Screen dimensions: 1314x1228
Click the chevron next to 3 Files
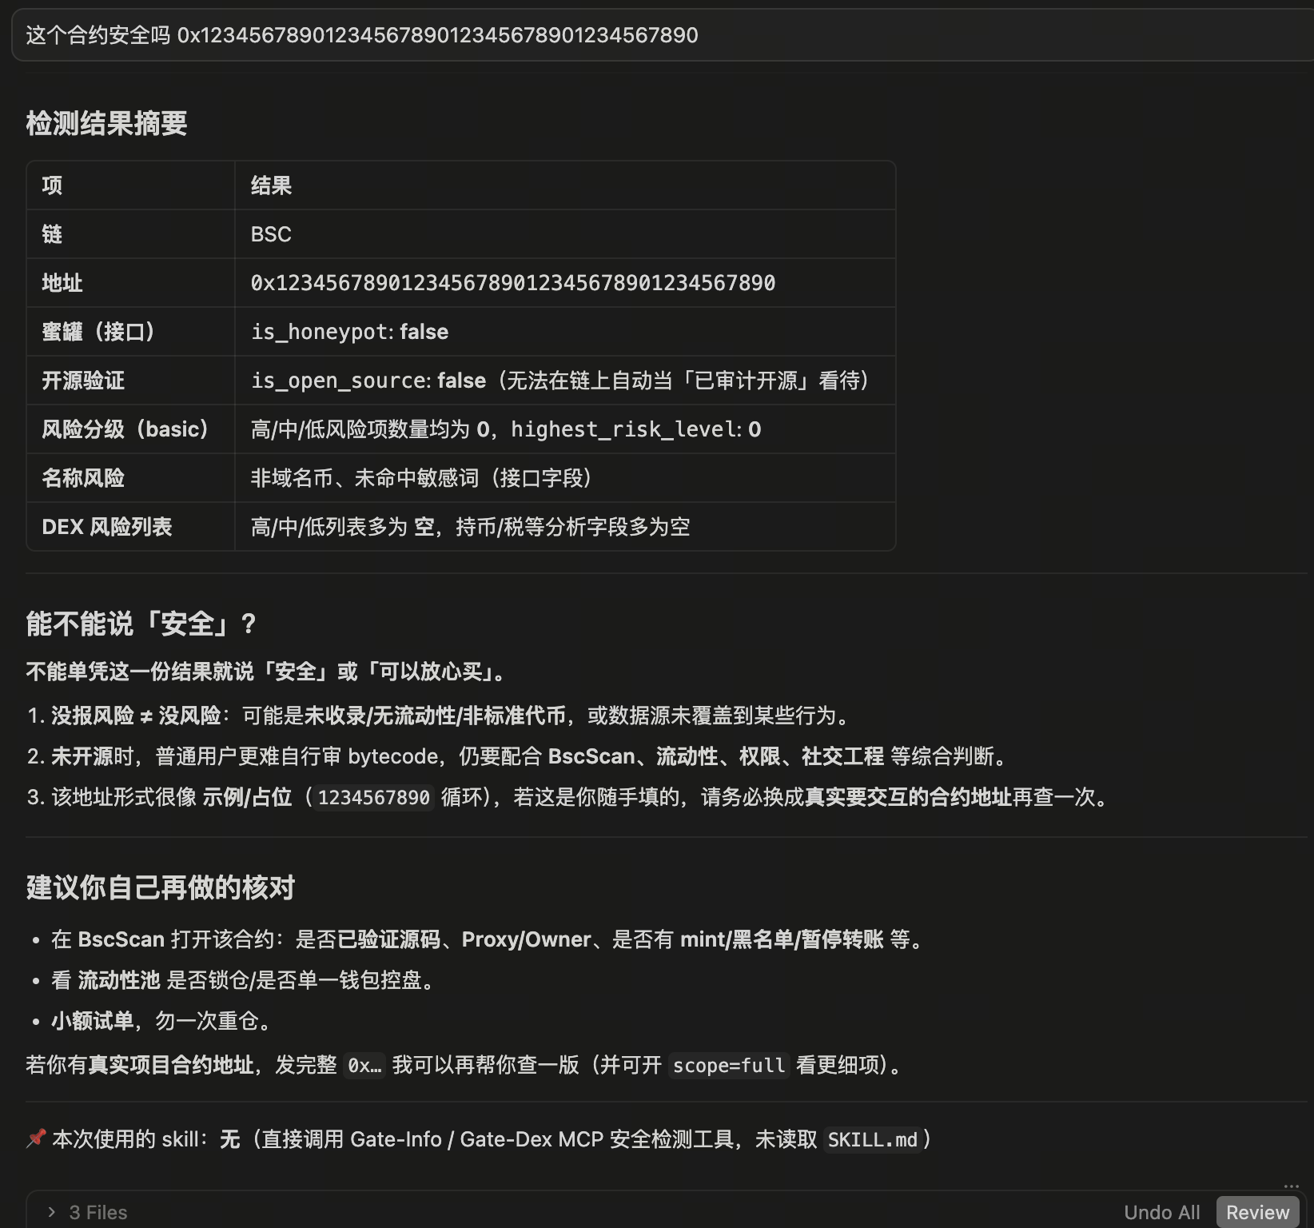tap(53, 1211)
